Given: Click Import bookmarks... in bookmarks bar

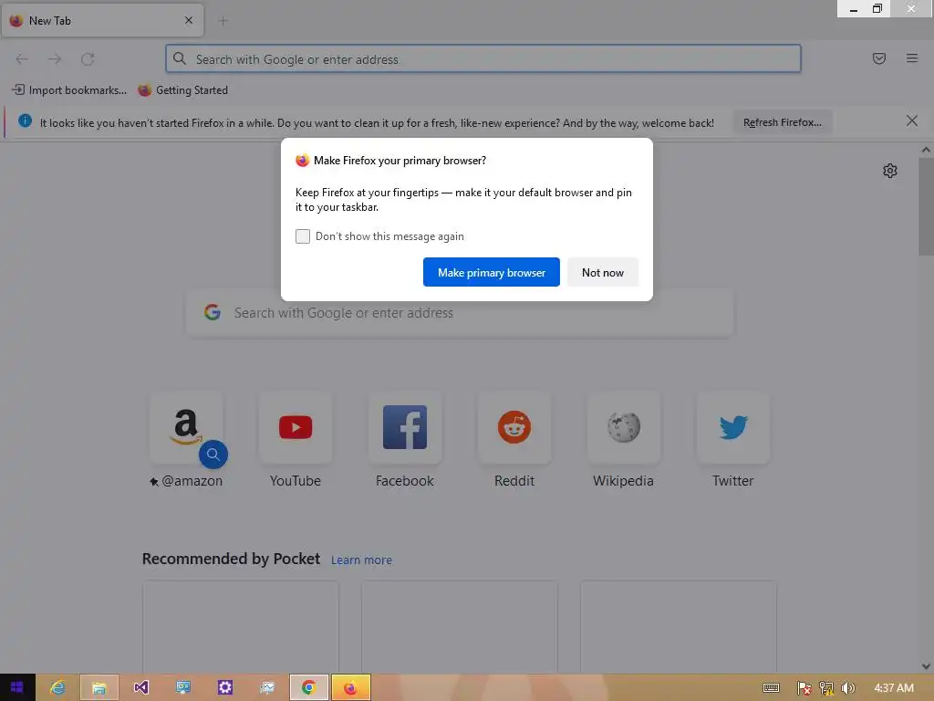Looking at the screenshot, I should pyautogui.click(x=69, y=90).
